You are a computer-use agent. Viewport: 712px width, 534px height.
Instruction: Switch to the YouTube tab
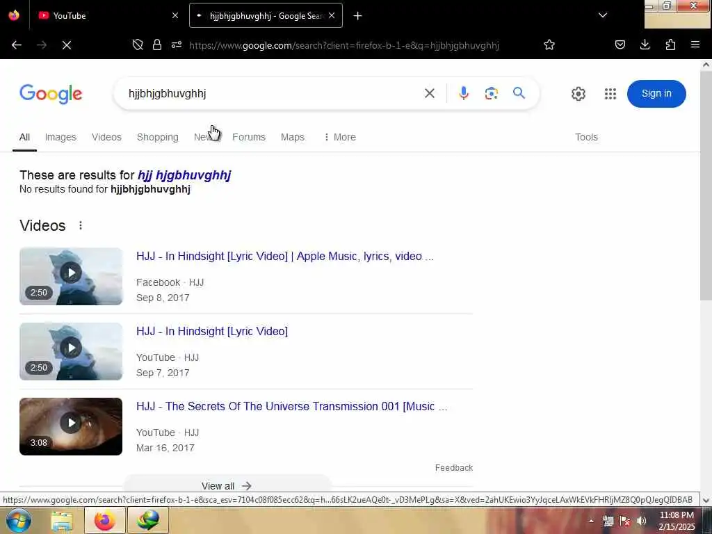109,15
